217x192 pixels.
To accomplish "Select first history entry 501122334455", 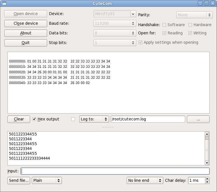I will click(x=23, y=134).
